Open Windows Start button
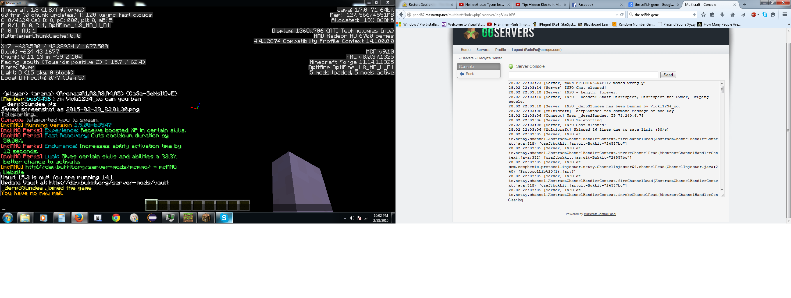 click(x=8, y=218)
